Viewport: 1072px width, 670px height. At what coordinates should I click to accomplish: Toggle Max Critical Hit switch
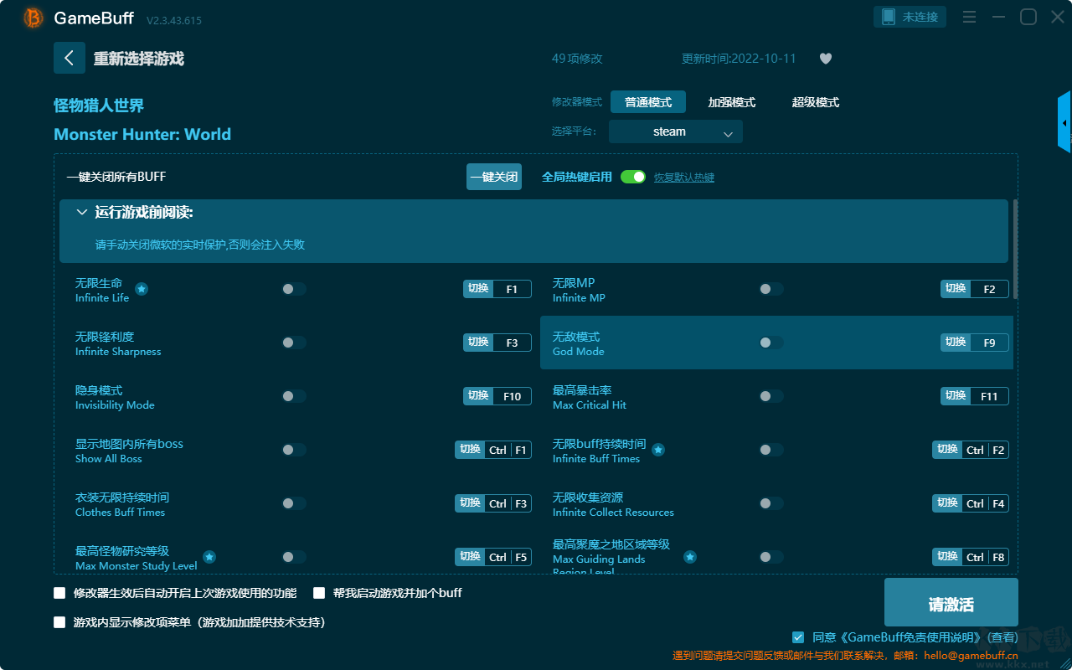point(771,396)
